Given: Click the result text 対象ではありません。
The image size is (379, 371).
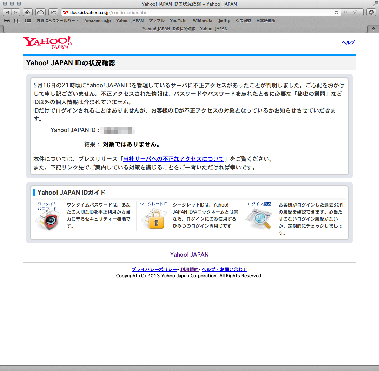Looking at the screenshot, I should pos(131,144).
